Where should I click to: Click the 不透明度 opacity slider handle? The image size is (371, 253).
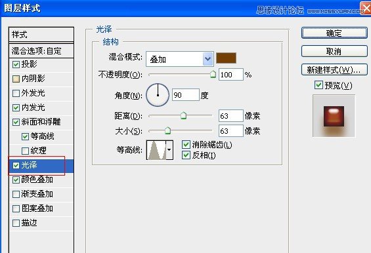(213, 74)
